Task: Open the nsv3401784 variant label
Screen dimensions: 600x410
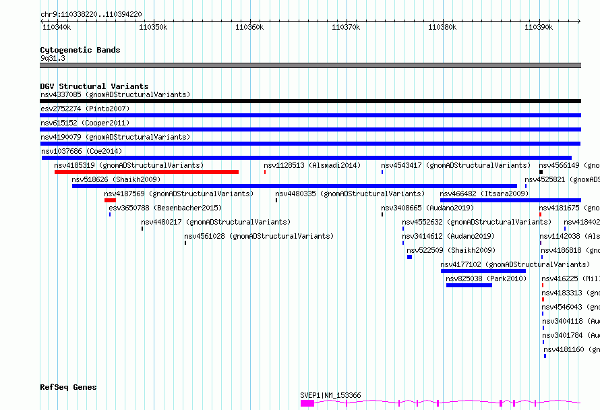Action: click(571, 335)
